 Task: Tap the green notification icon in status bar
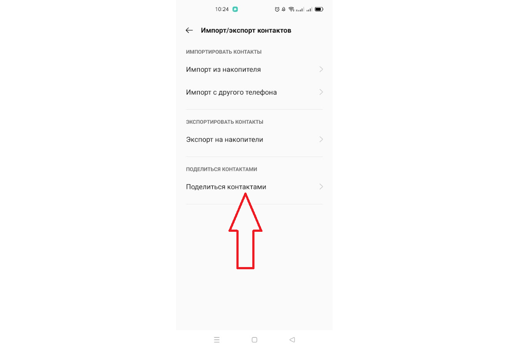pos(236,9)
